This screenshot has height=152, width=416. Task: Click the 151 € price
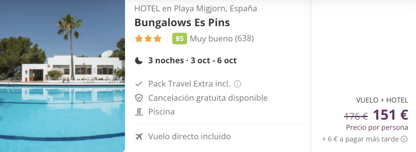390,115
